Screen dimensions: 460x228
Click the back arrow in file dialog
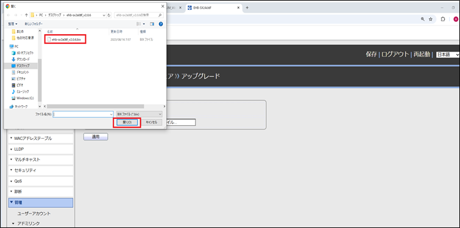tap(8, 15)
